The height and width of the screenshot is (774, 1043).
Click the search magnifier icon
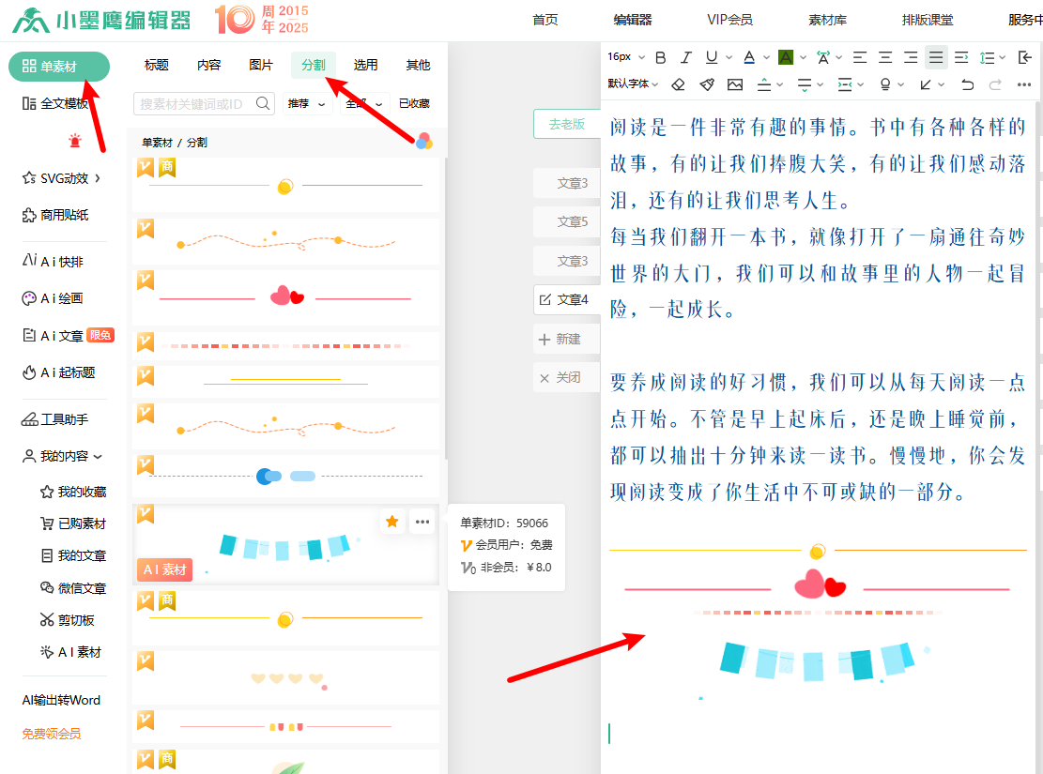point(263,103)
